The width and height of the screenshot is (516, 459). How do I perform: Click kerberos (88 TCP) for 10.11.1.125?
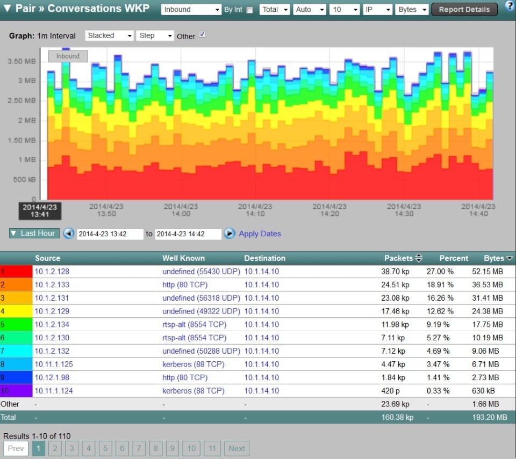(x=193, y=365)
